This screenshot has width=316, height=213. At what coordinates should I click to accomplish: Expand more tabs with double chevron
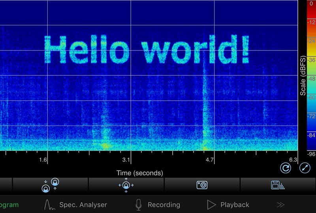point(280,205)
